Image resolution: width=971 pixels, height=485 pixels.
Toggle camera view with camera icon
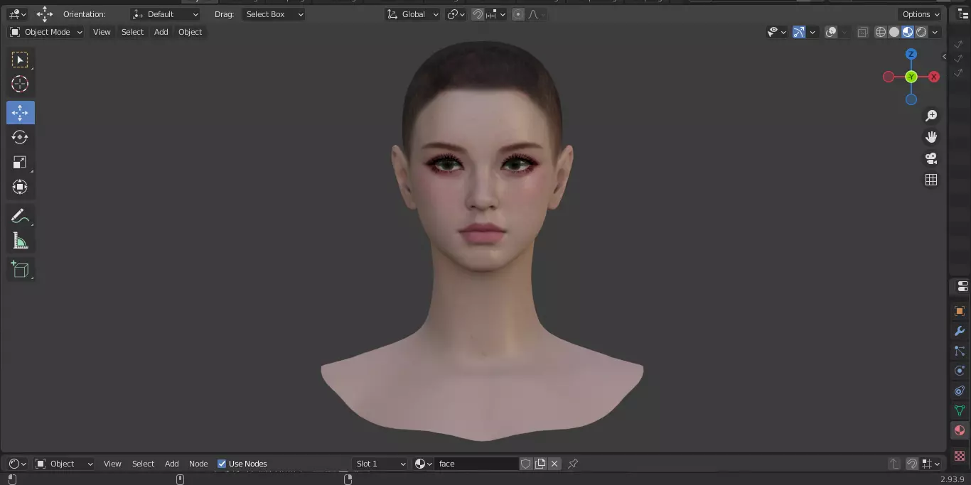pyautogui.click(x=931, y=158)
